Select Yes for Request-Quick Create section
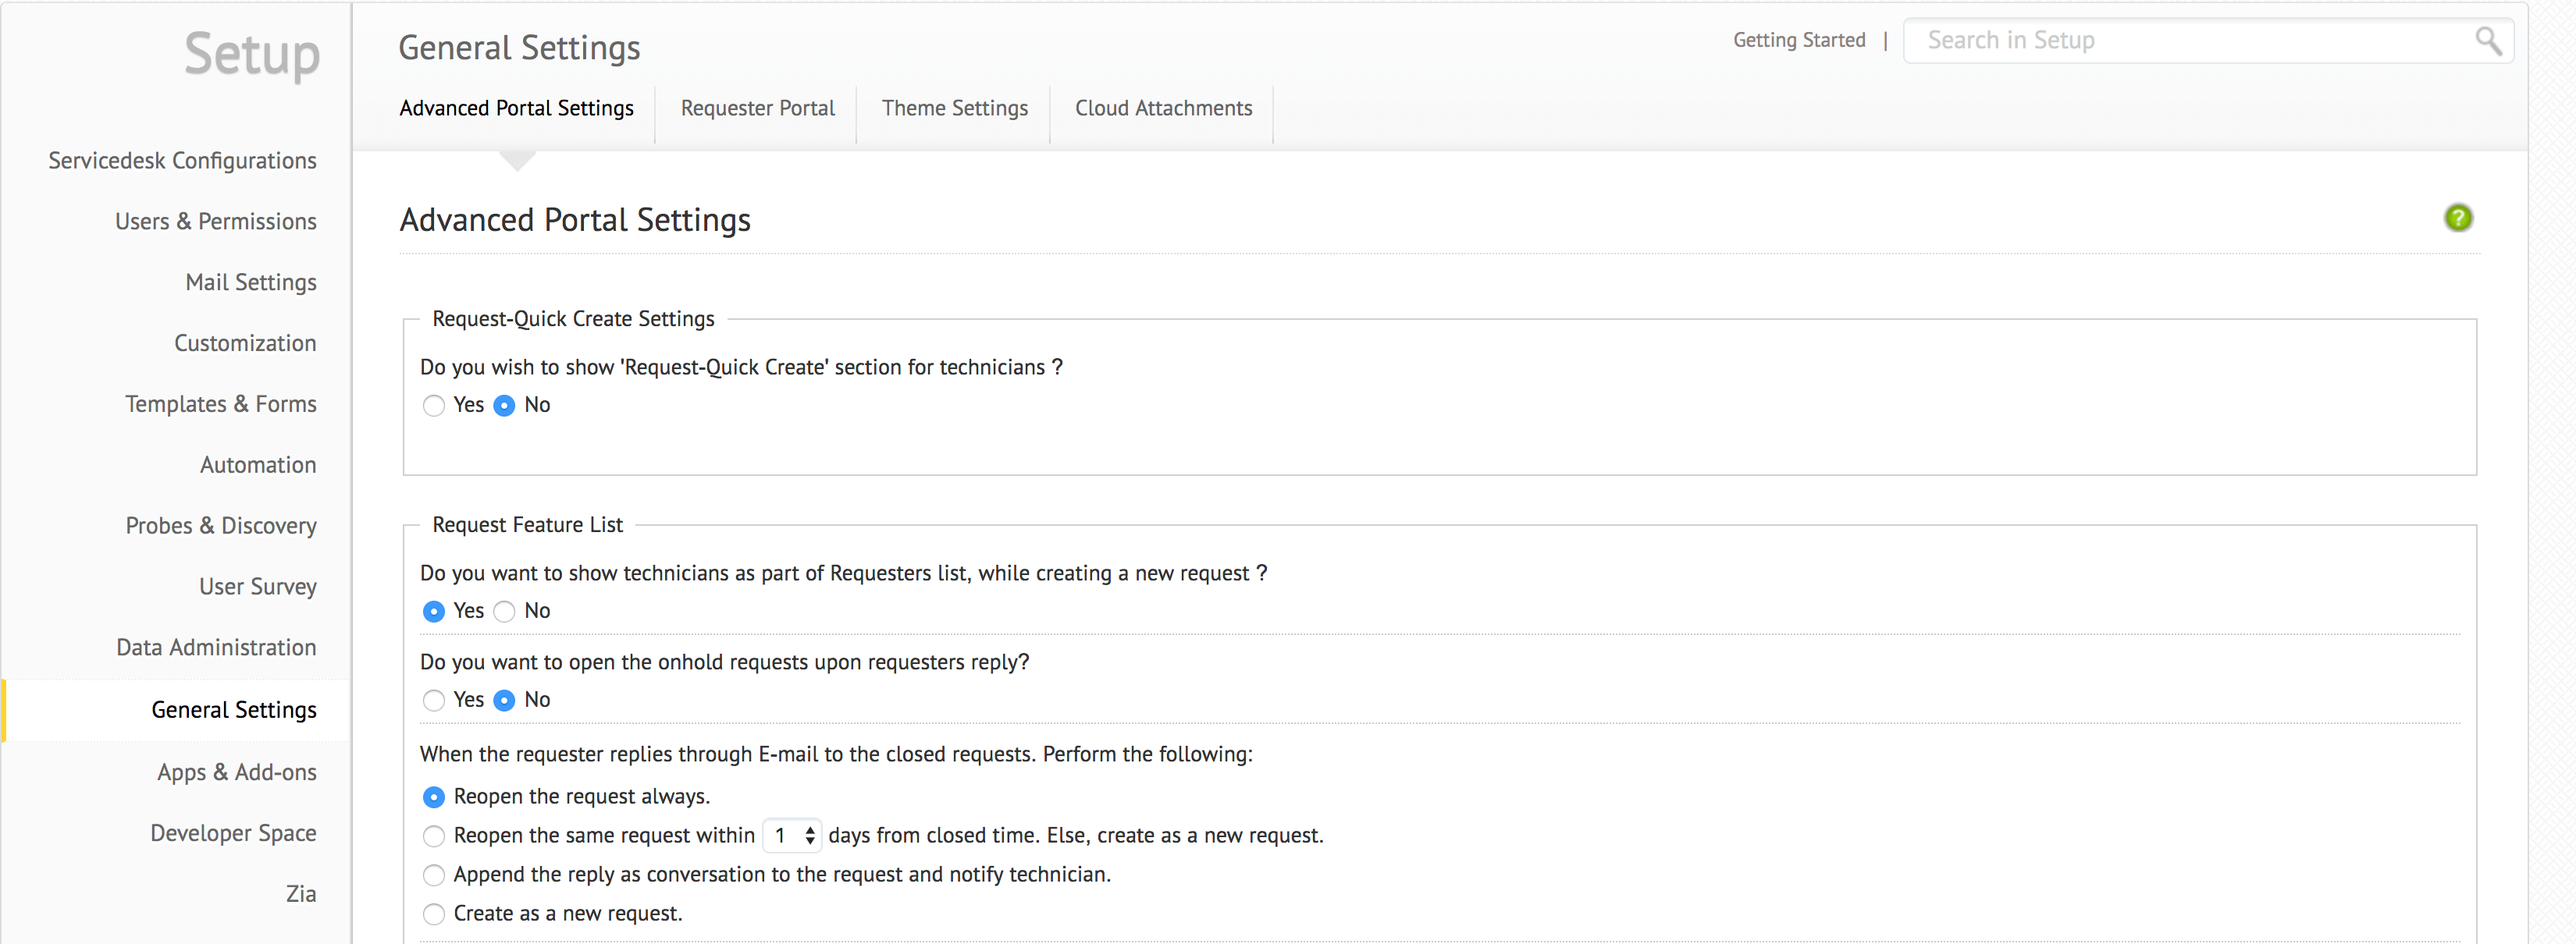The height and width of the screenshot is (944, 2576). (x=433, y=406)
